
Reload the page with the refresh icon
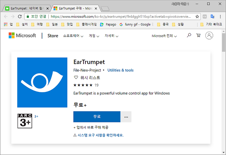click(x=20, y=17)
